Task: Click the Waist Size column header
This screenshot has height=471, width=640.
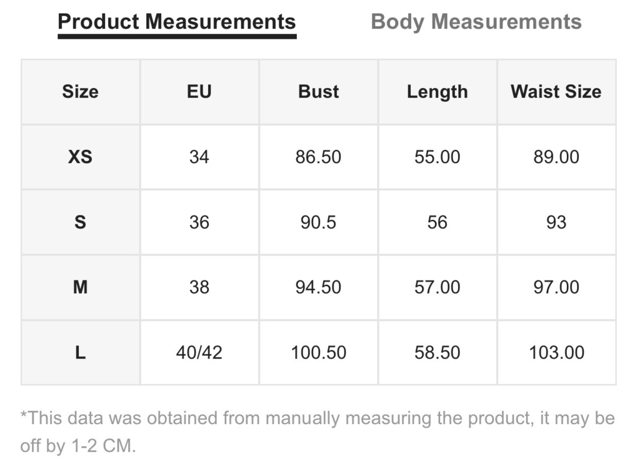Action: tap(556, 92)
